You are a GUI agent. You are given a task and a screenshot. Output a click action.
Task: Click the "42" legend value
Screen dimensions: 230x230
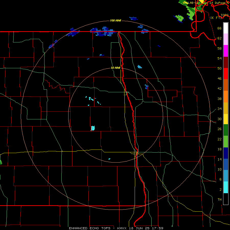pos(220,88)
